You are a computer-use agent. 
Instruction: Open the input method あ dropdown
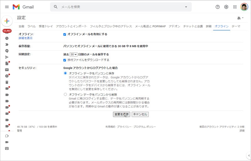coord(240,18)
